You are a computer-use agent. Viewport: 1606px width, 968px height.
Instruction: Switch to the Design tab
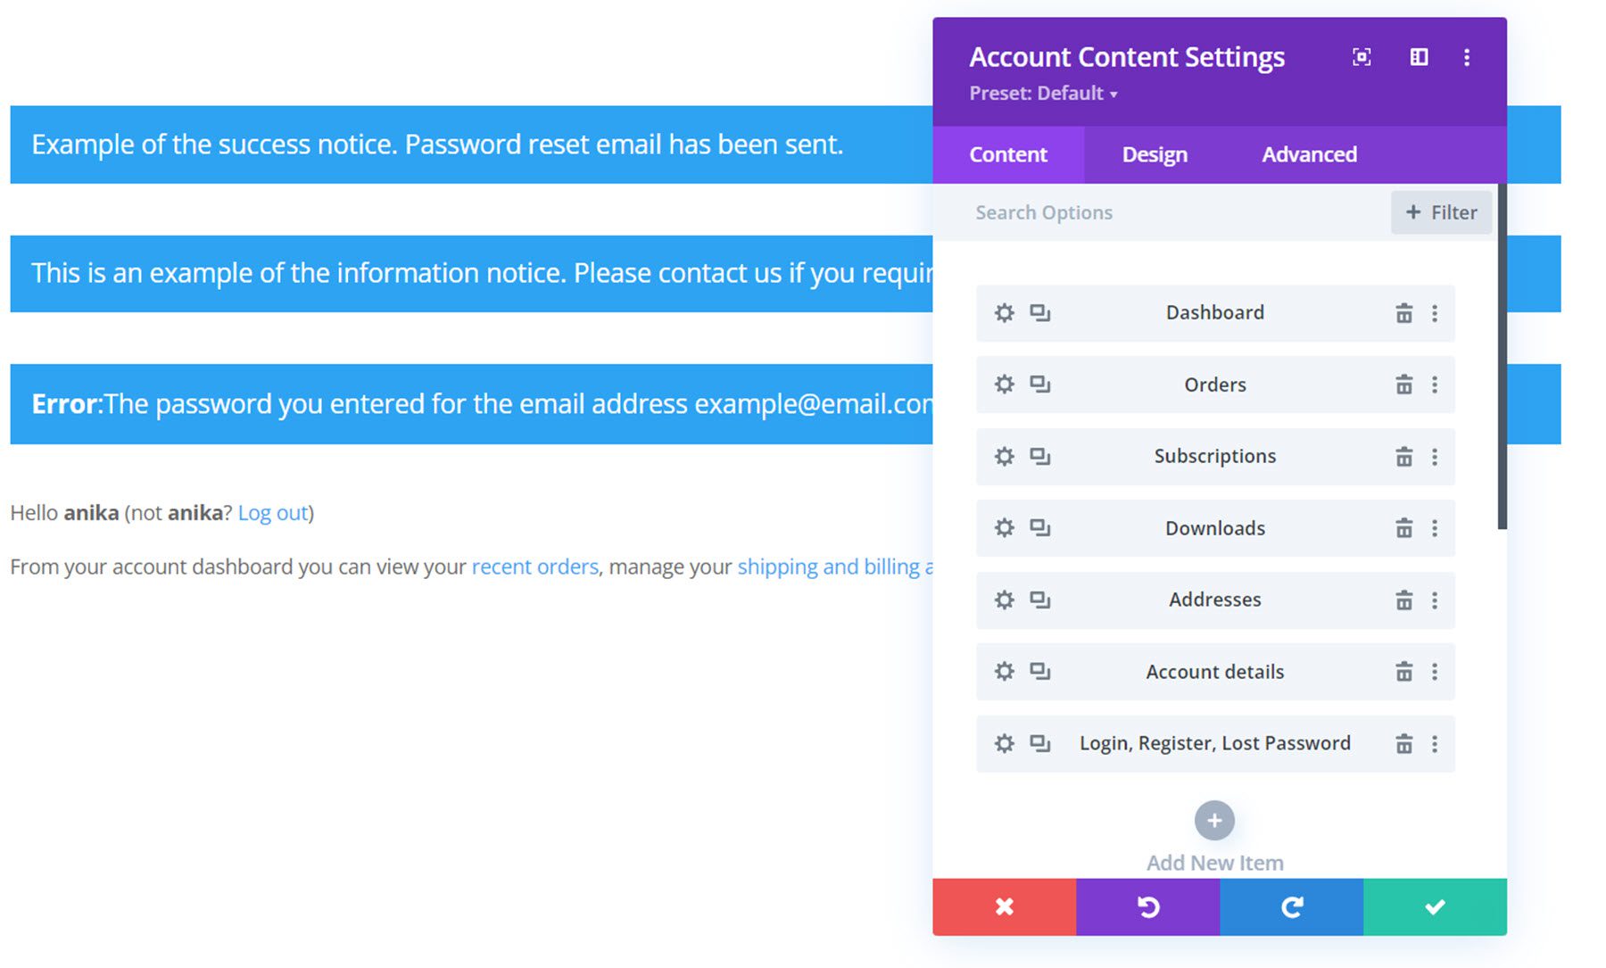pyautogui.click(x=1155, y=154)
